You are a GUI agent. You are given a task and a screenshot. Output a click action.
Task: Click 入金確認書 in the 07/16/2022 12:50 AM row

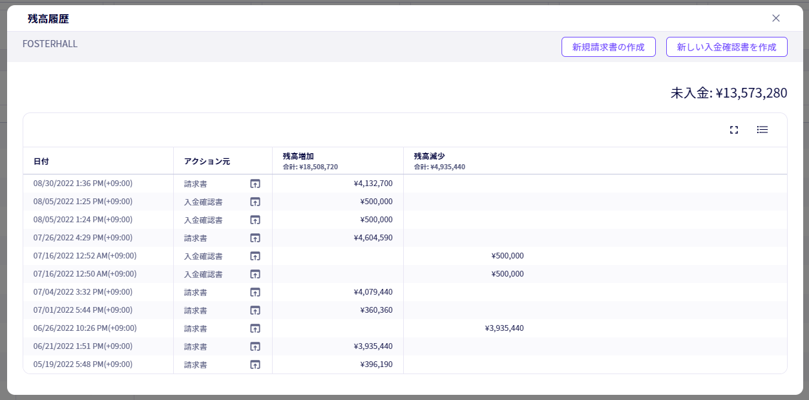point(203,274)
